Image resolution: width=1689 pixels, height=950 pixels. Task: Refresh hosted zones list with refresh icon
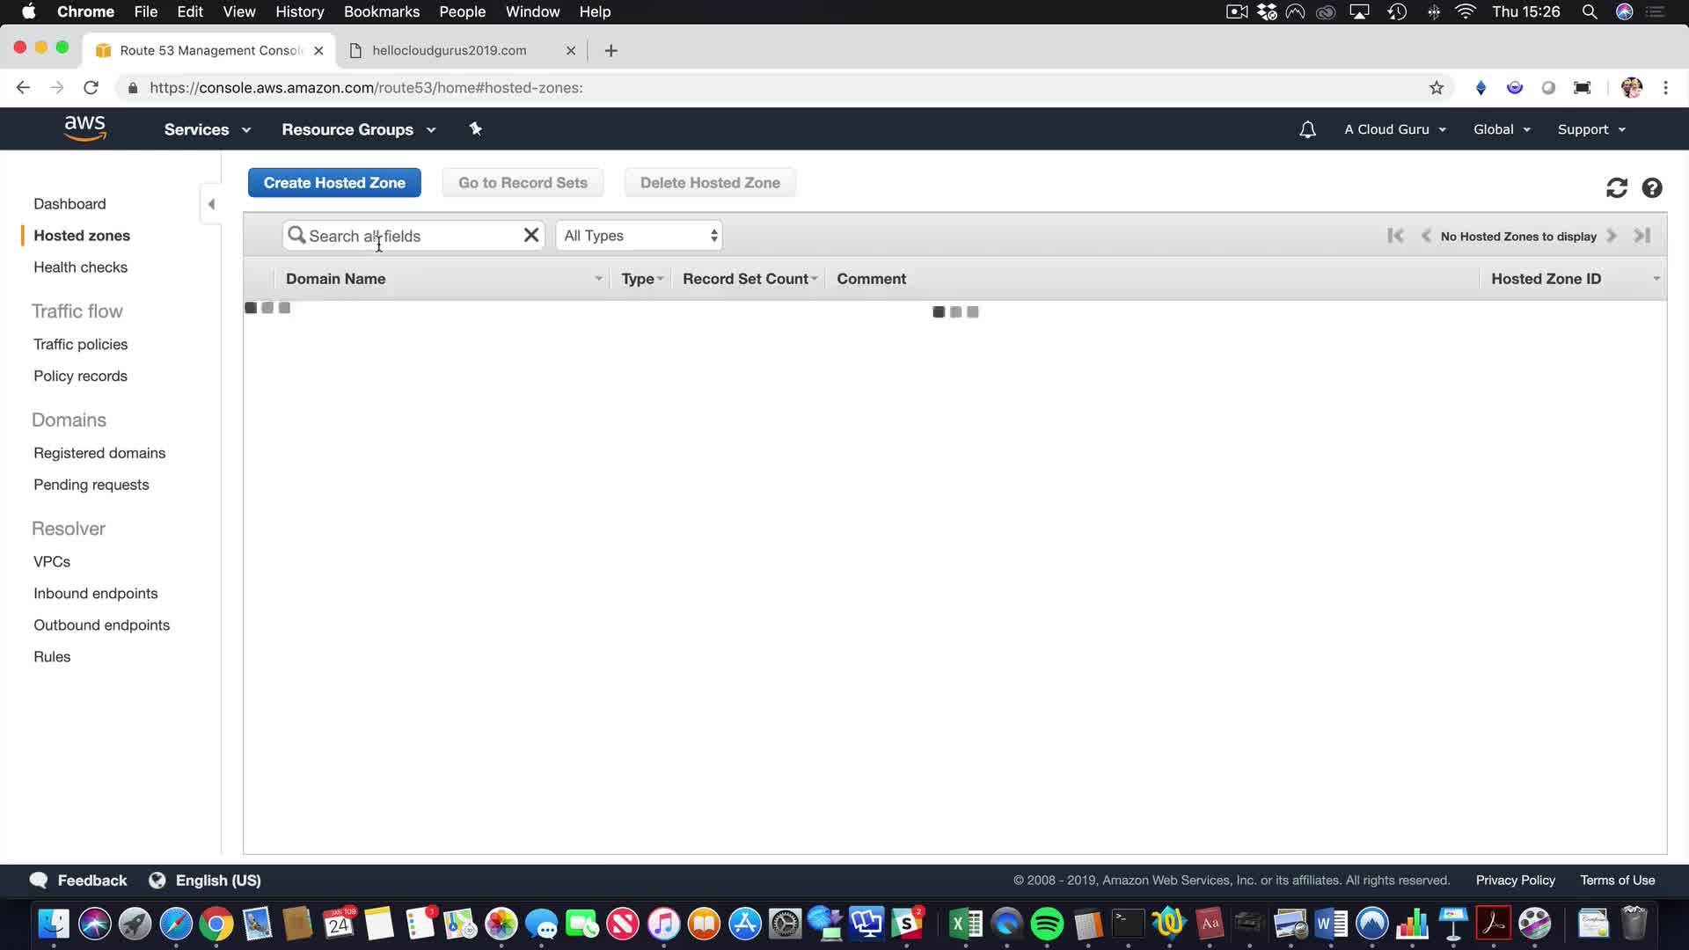pyautogui.click(x=1616, y=188)
